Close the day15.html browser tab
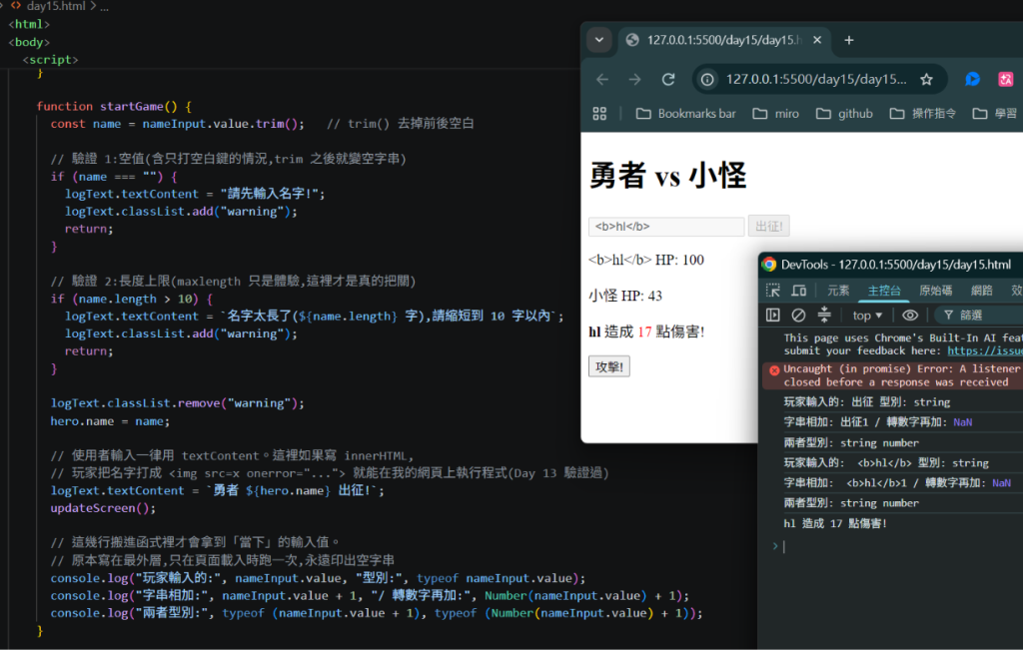Viewport: 1023px width, 650px height. coord(817,40)
